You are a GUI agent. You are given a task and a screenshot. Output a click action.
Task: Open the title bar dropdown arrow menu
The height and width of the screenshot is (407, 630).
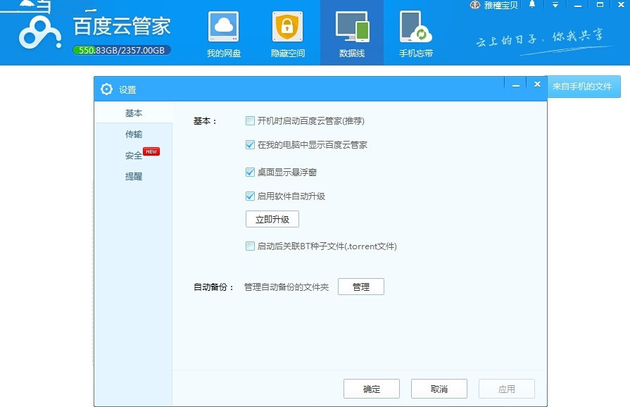click(555, 5)
